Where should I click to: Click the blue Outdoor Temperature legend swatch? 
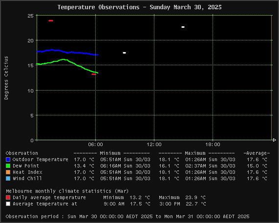tap(8, 159)
